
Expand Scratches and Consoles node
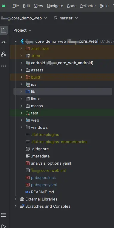pos(16,206)
